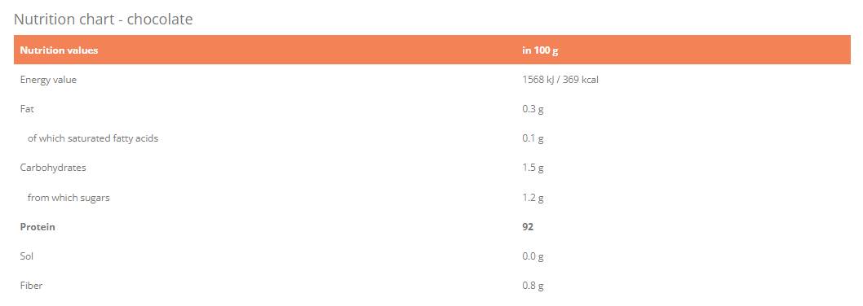Select the 'Sol' row label
This screenshot has height=306, width=863.
27,256
